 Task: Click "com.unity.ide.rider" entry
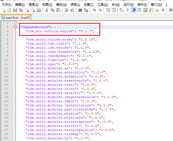47,43
